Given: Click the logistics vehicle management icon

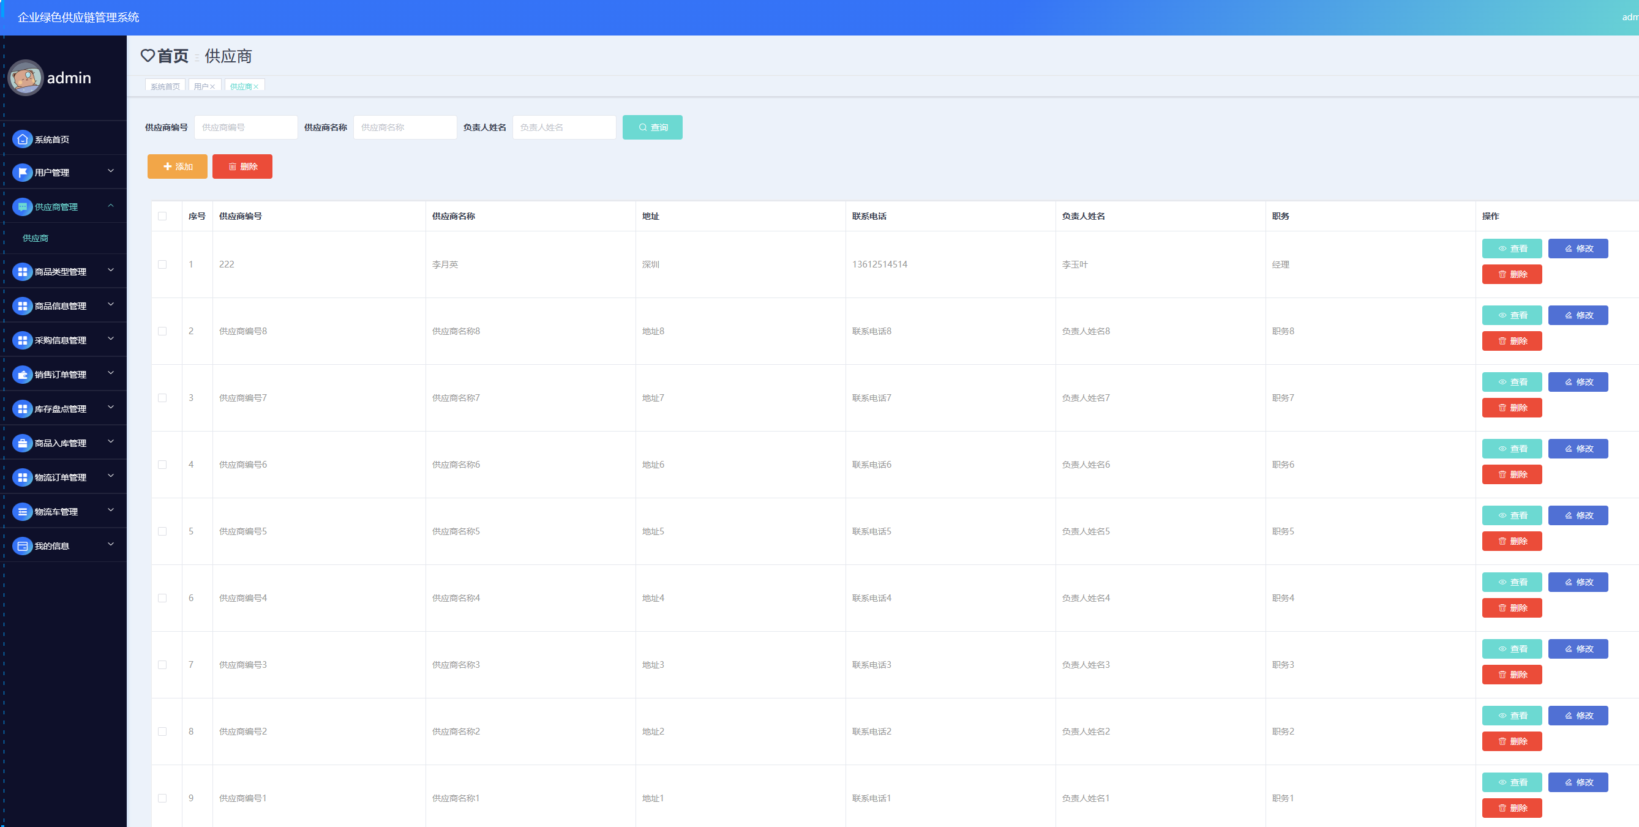Looking at the screenshot, I should (x=22, y=512).
